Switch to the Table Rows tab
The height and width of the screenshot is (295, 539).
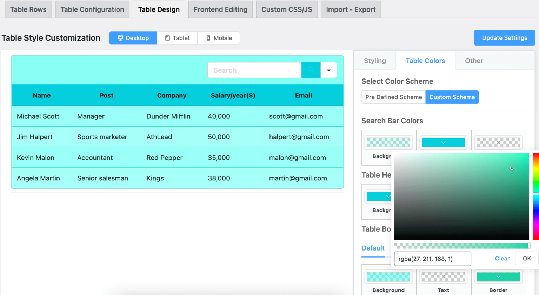28,9
